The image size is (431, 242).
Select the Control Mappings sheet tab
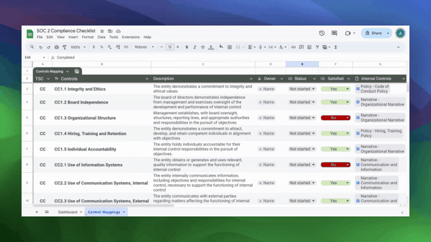[x=106, y=212]
